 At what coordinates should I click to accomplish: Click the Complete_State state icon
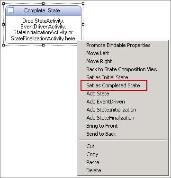[x=11, y=10]
